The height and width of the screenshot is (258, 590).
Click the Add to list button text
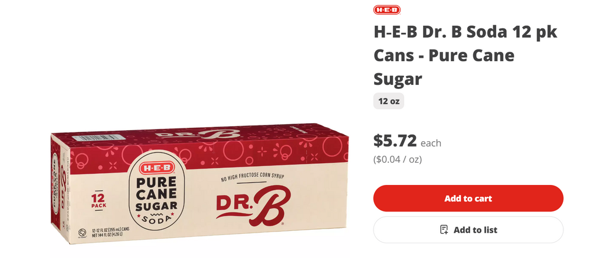[475, 230]
